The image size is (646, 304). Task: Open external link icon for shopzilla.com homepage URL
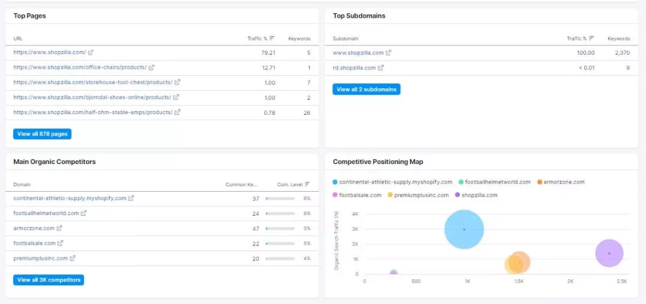(91, 52)
